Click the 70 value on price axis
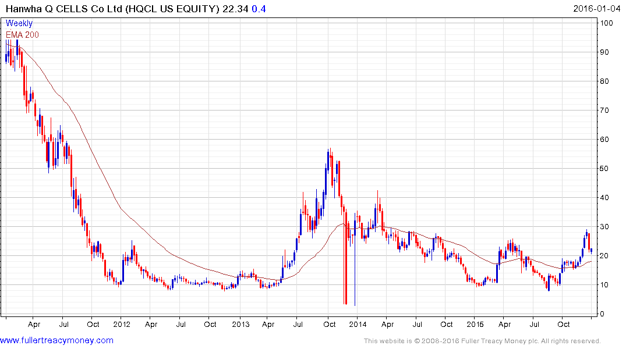Viewport: 626px width, 349px height. [604, 111]
